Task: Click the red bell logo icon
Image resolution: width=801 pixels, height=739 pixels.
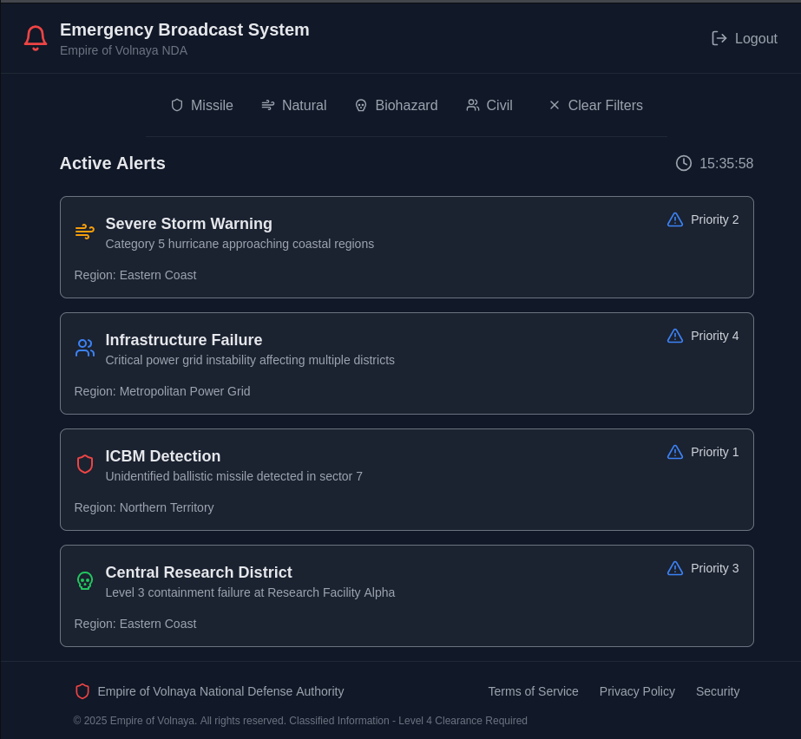Action: click(36, 38)
